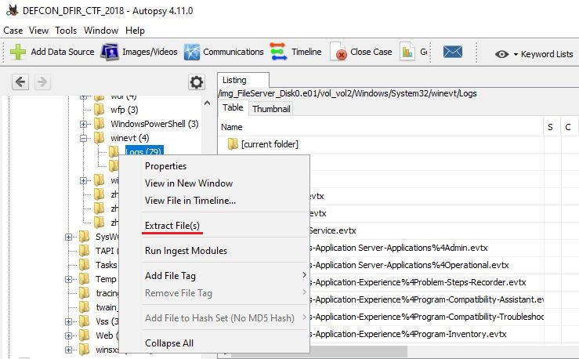
Task: Open the tree settings gear icon
Action: pos(197,82)
